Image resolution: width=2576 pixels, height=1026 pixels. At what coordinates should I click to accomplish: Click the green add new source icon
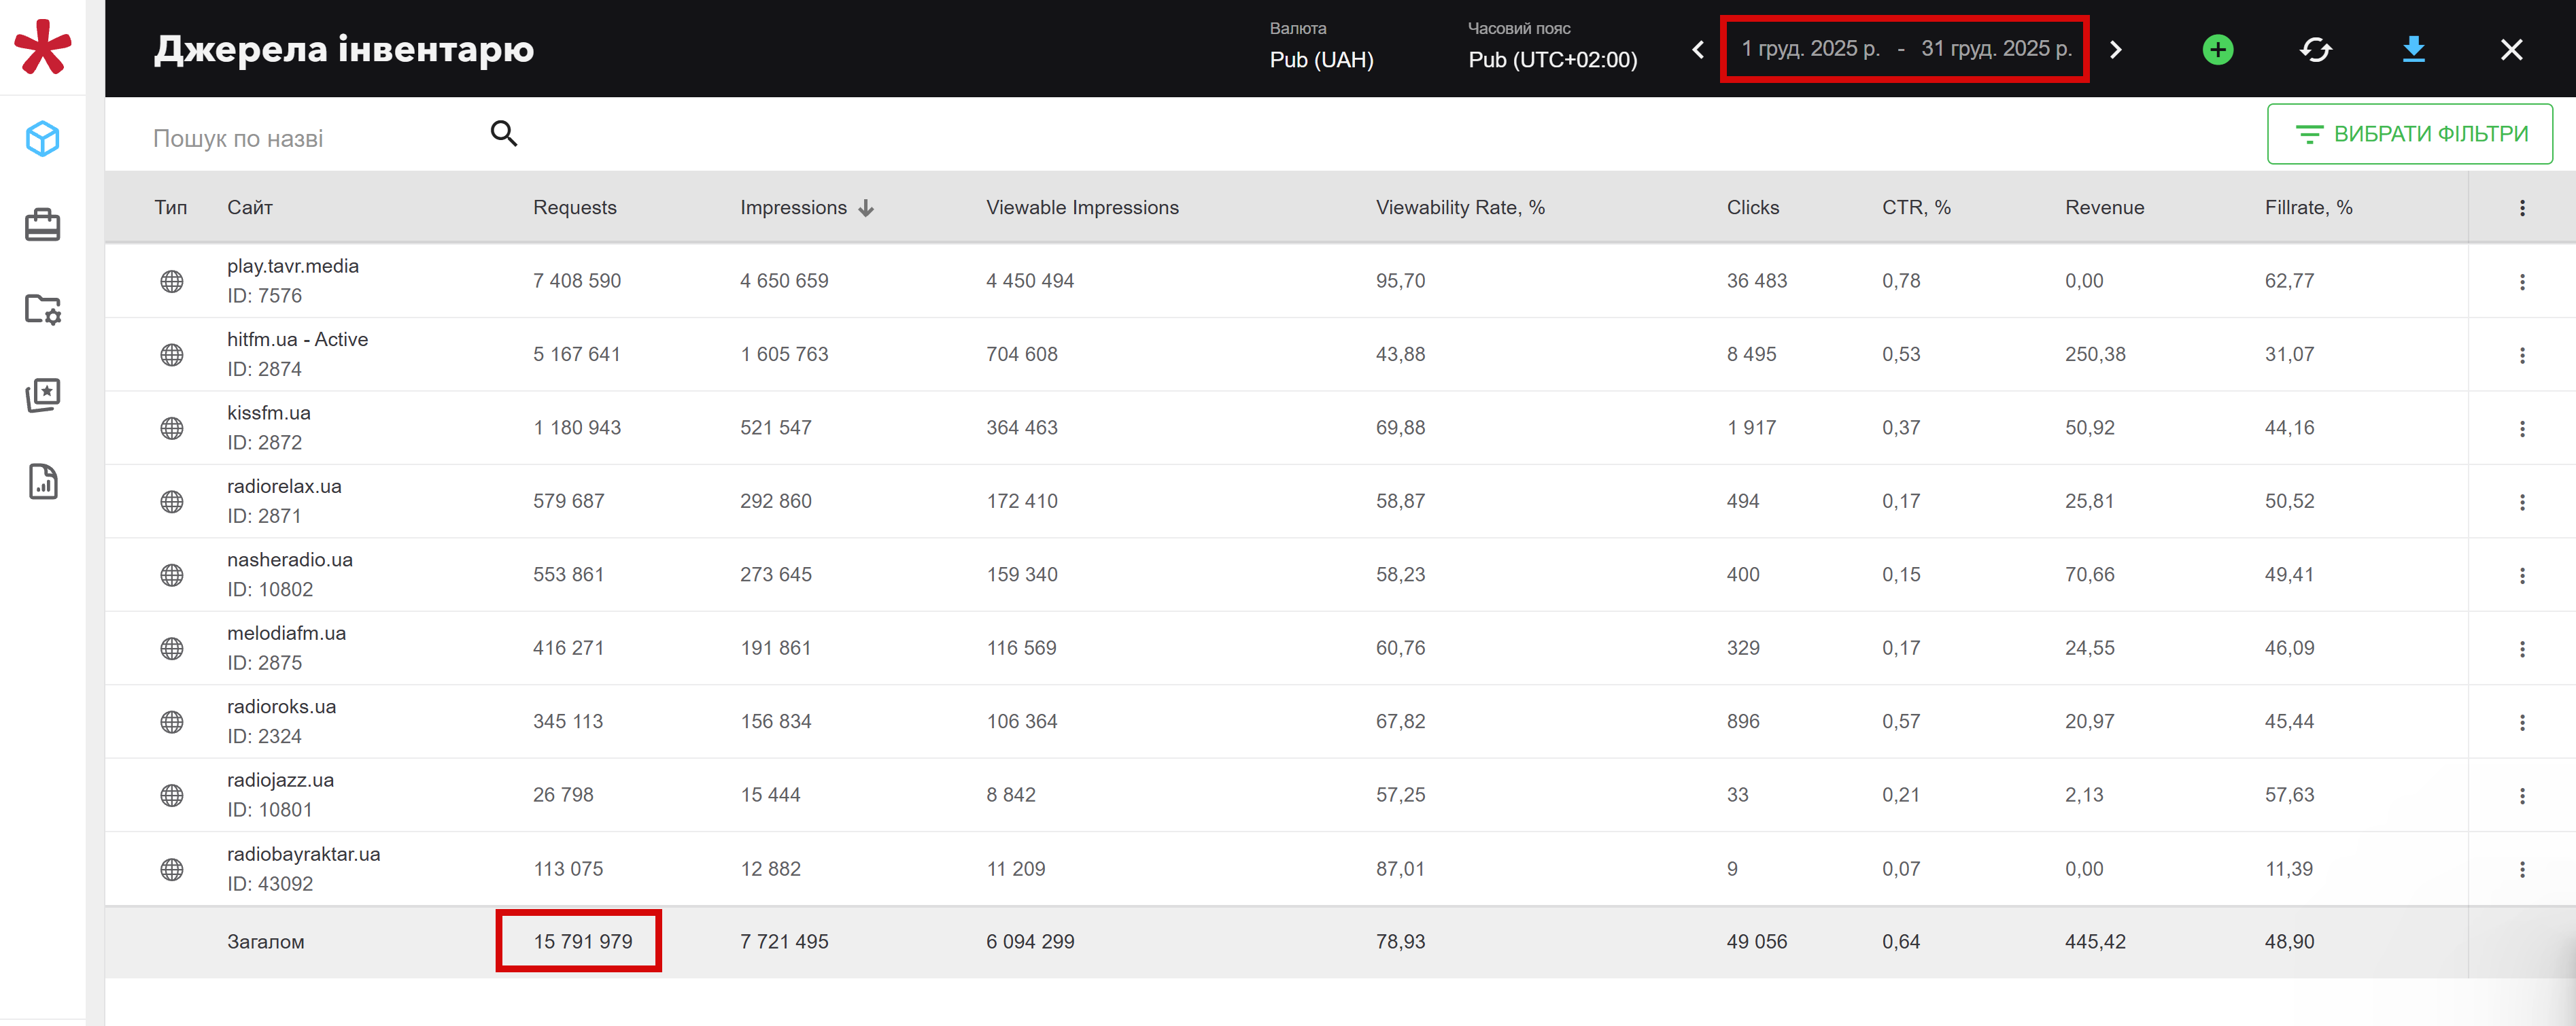tap(2217, 49)
